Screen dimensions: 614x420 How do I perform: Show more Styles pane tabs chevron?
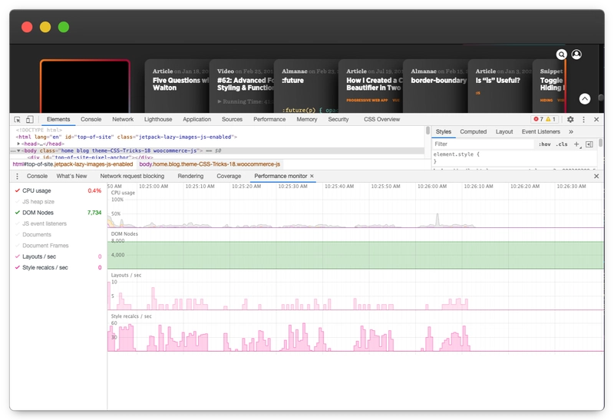click(x=571, y=131)
